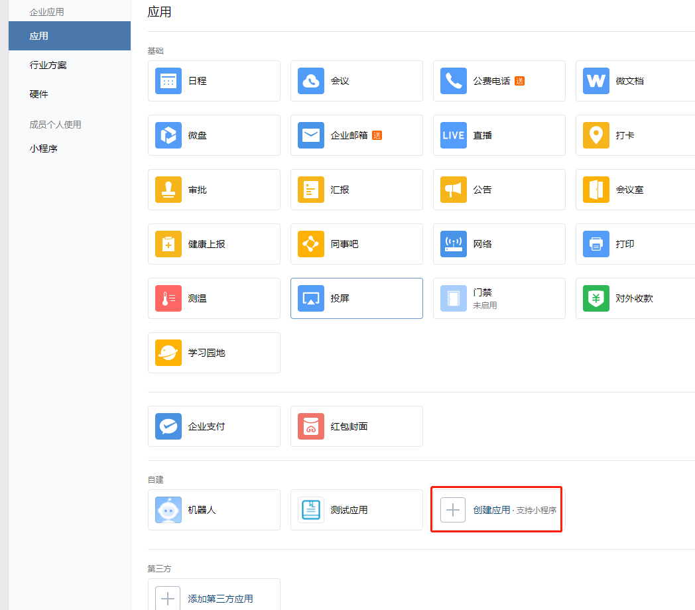
Task: Click the 红包封面 red envelope icon
Action: point(311,426)
